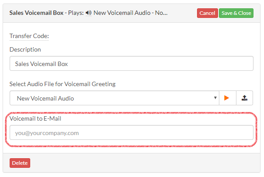
Task: Click the you@yourcompany.com placeholder text
Action: click(47, 133)
